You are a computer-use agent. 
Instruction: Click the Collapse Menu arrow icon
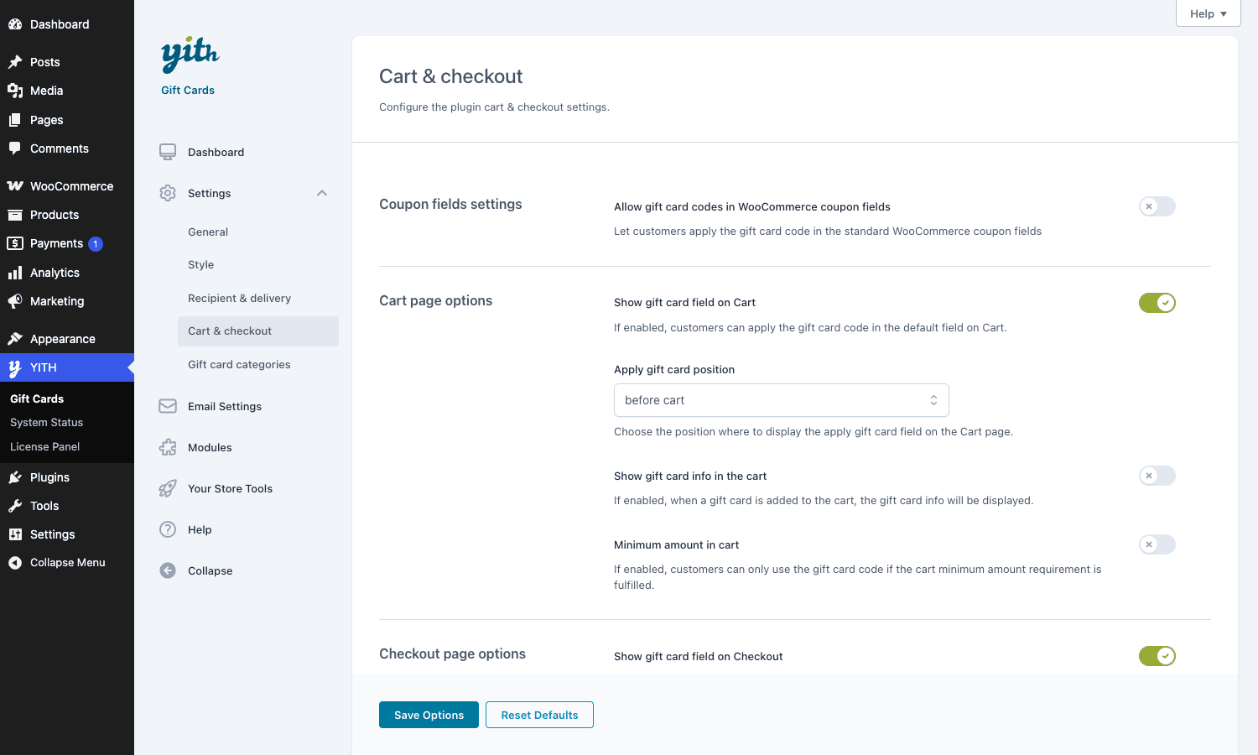click(15, 563)
